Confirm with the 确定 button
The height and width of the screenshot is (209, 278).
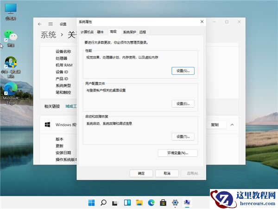click(141, 173)
